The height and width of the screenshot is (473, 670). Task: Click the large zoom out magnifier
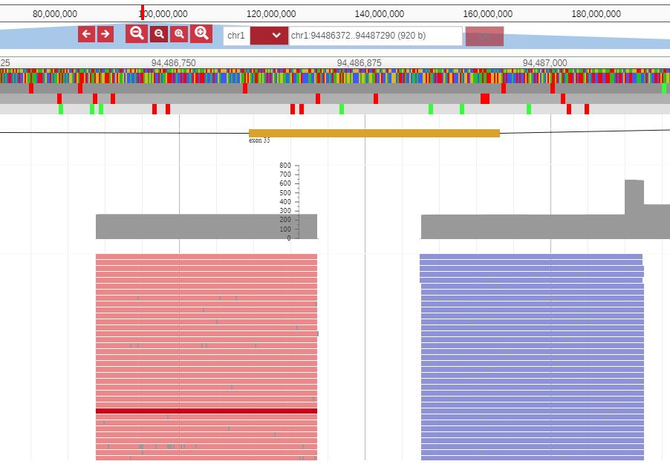coord(137,34)
